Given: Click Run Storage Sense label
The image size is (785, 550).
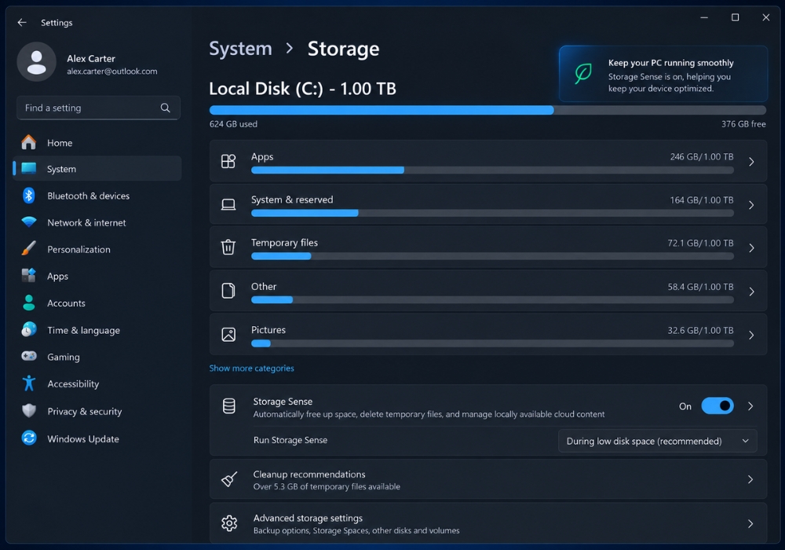Looking at the screenshot, I should 290,440.
